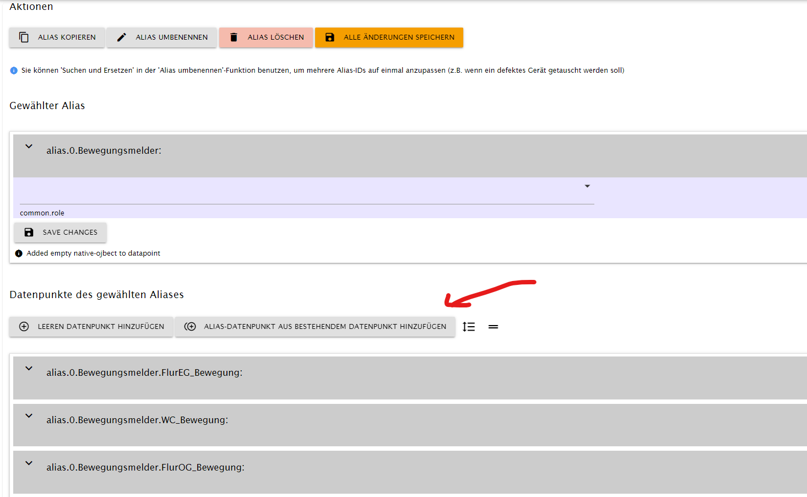
Task: Expand the alias.0.Bewegungsmelder chevron
Action: click(x=29, y=147)
